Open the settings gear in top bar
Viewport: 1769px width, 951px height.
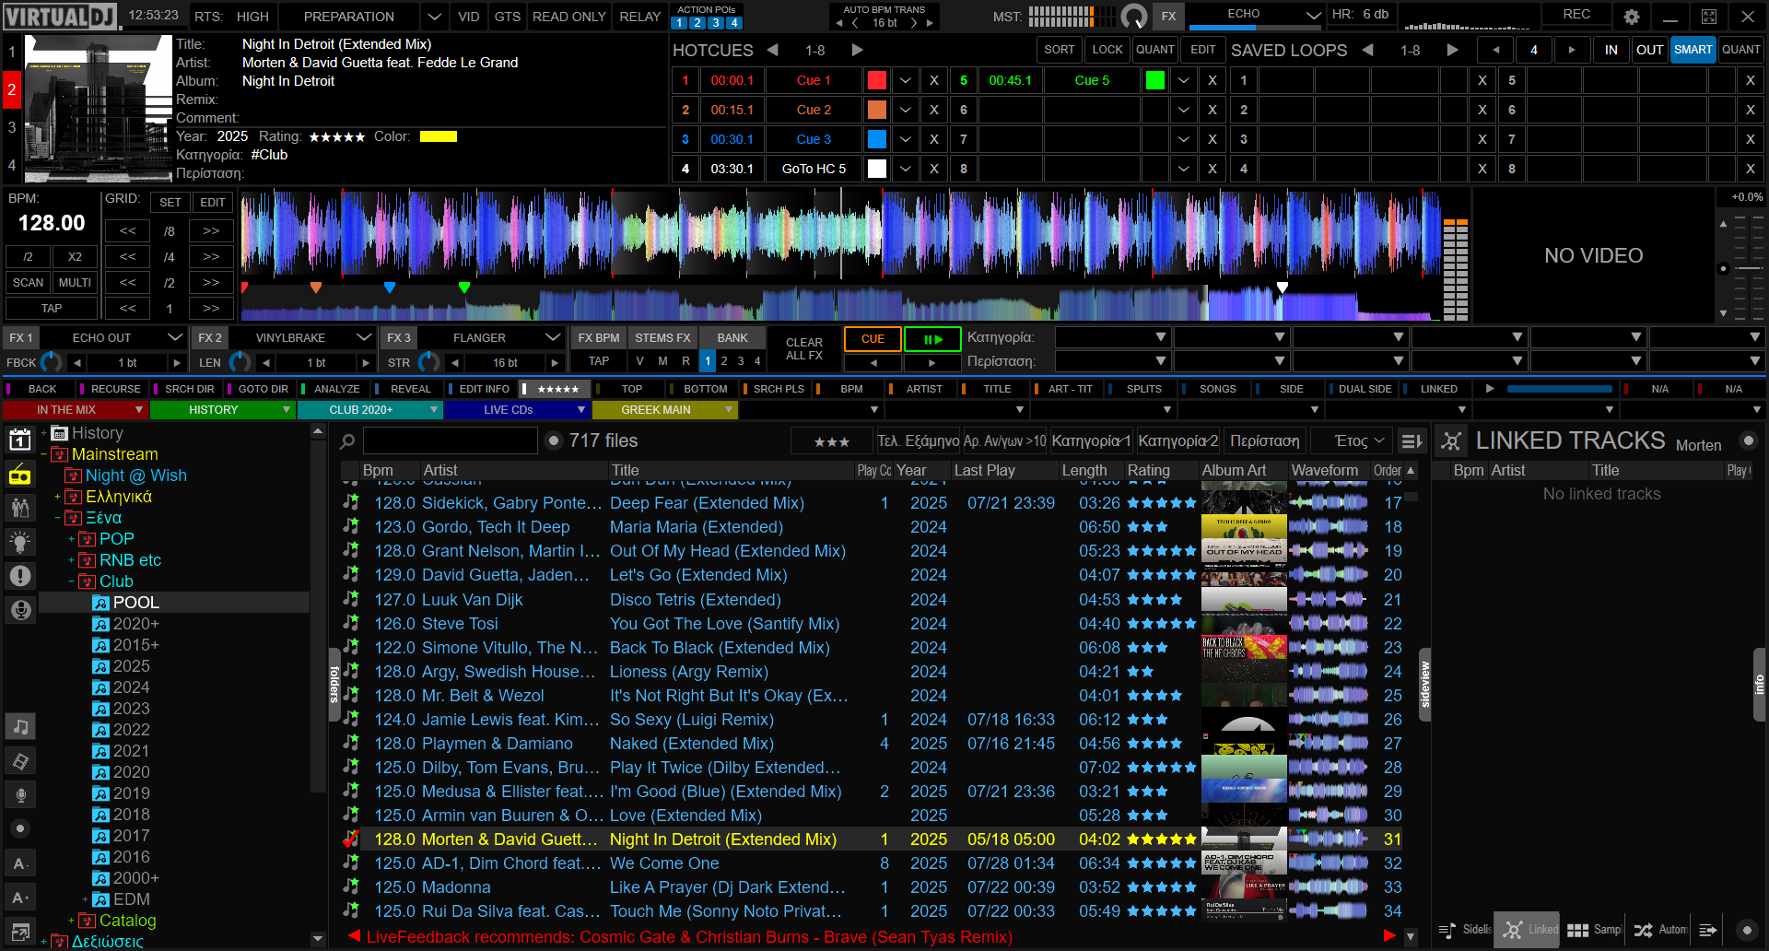(1631, 17)
